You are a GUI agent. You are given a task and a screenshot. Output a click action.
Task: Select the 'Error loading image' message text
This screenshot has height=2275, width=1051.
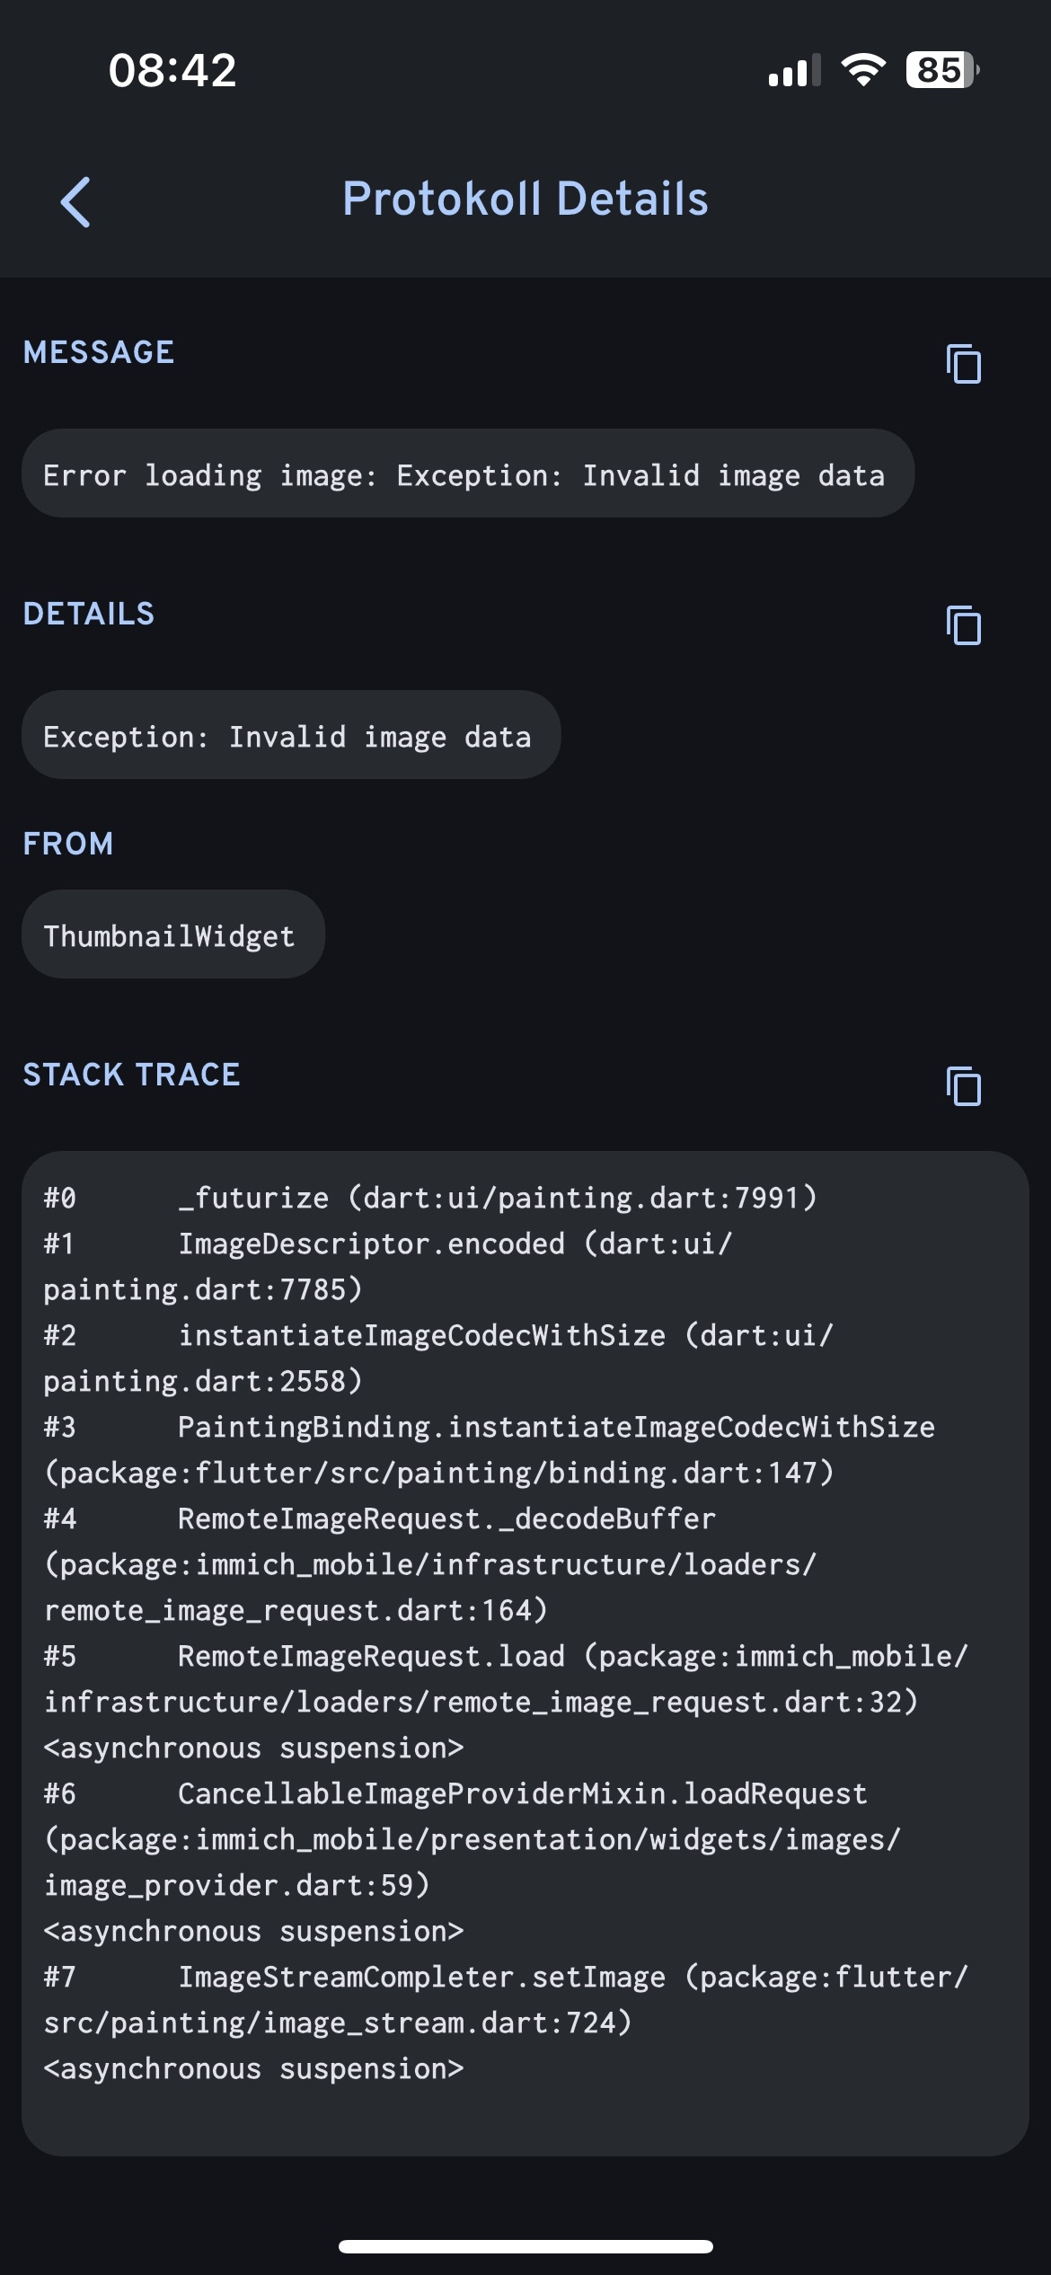(464, 474)
